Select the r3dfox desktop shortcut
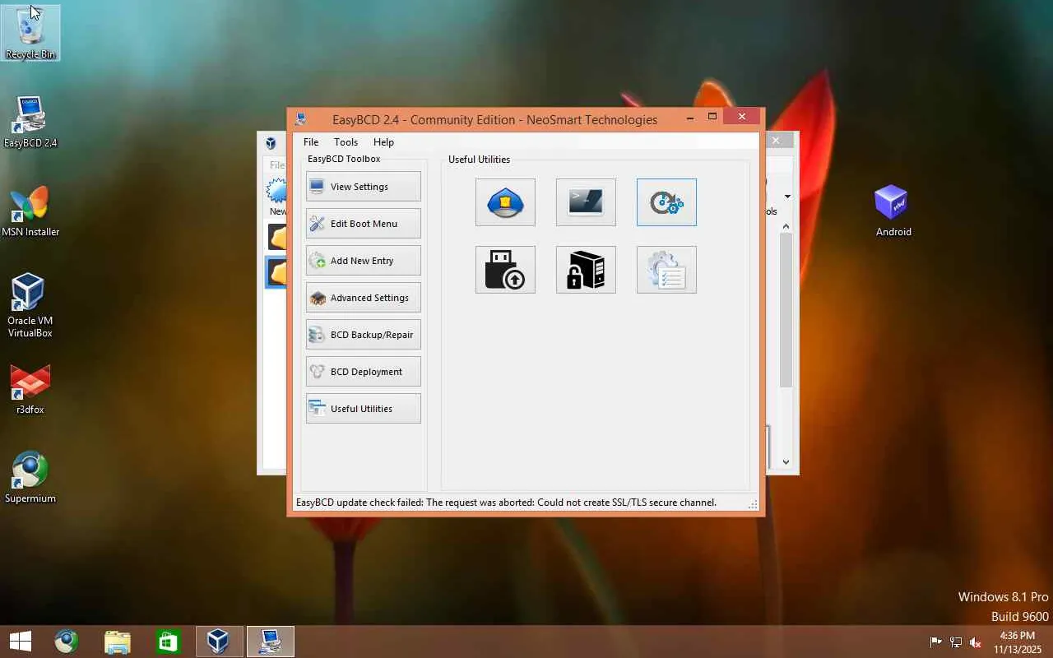This screenshot has width=1053, height=658. tap(30, 388)
